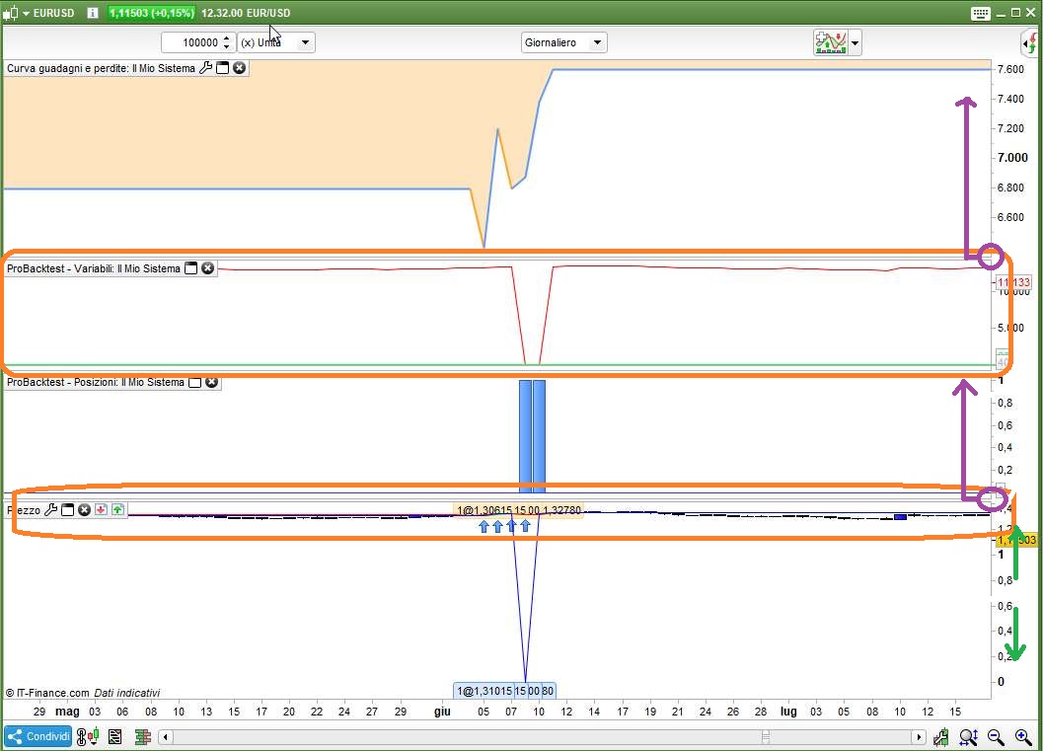The width and height of the screenshot is (1043, 751).
Task: Click the green up-arrow icon on Prezzo panel
Action: [117, 510]
